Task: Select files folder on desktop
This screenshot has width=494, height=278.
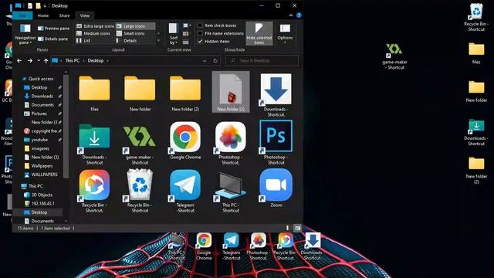Action: coord(476,53)
